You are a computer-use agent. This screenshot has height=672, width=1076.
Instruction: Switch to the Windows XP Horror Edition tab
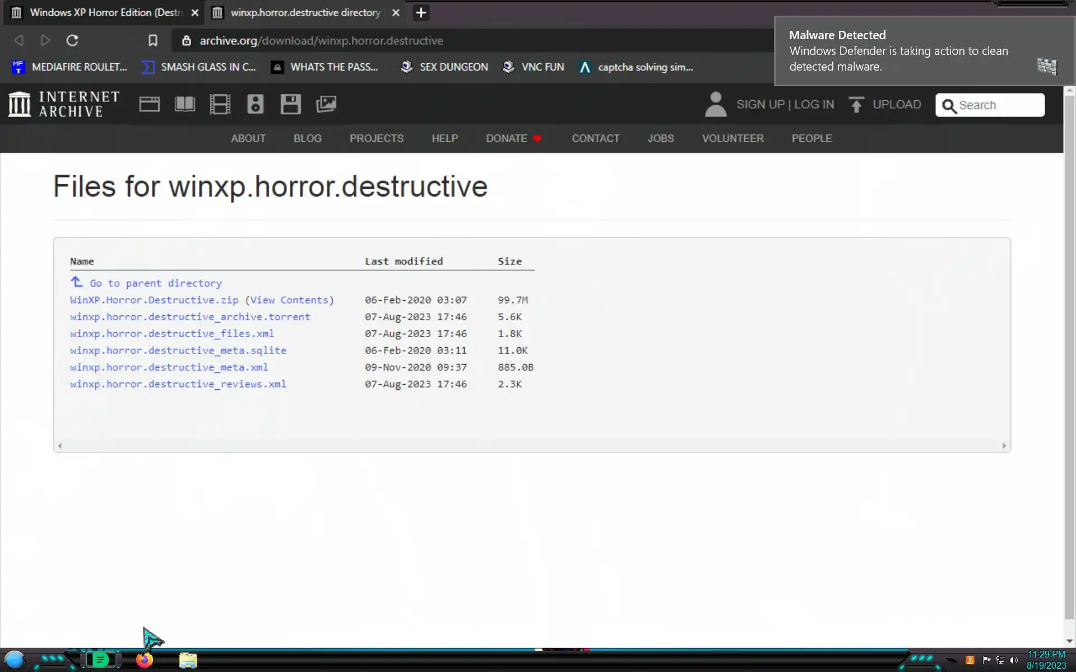(105, 12)
